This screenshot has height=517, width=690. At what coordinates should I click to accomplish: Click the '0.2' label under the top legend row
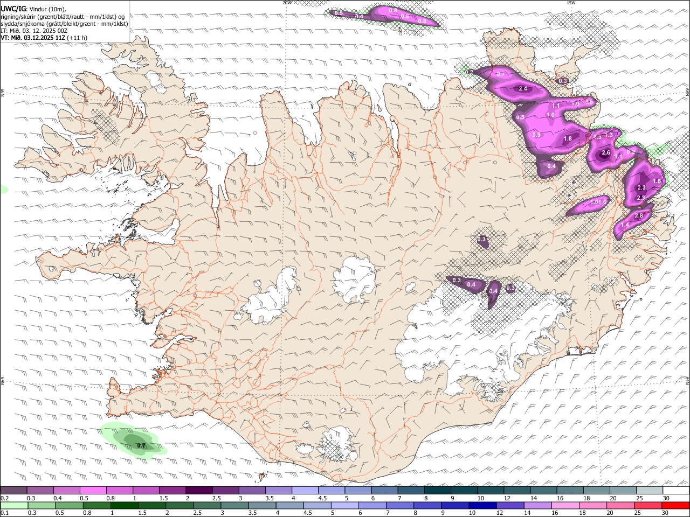coord(4,498)
